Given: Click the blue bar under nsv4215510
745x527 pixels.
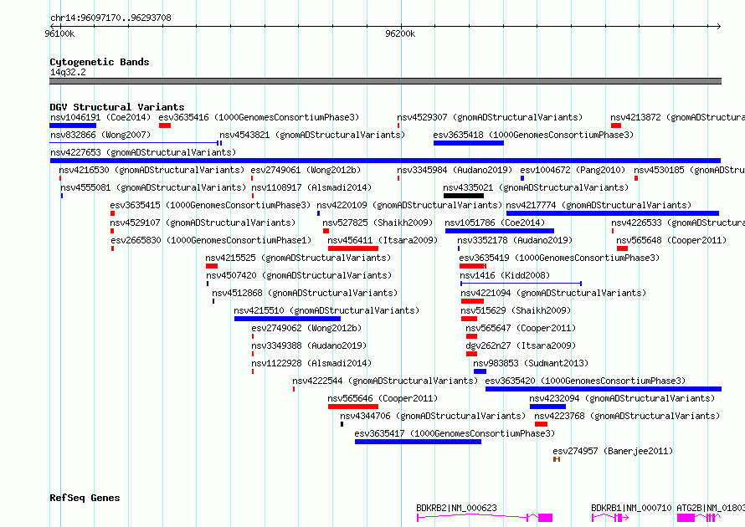Looking at the screenshot, I should click(287, 319).
